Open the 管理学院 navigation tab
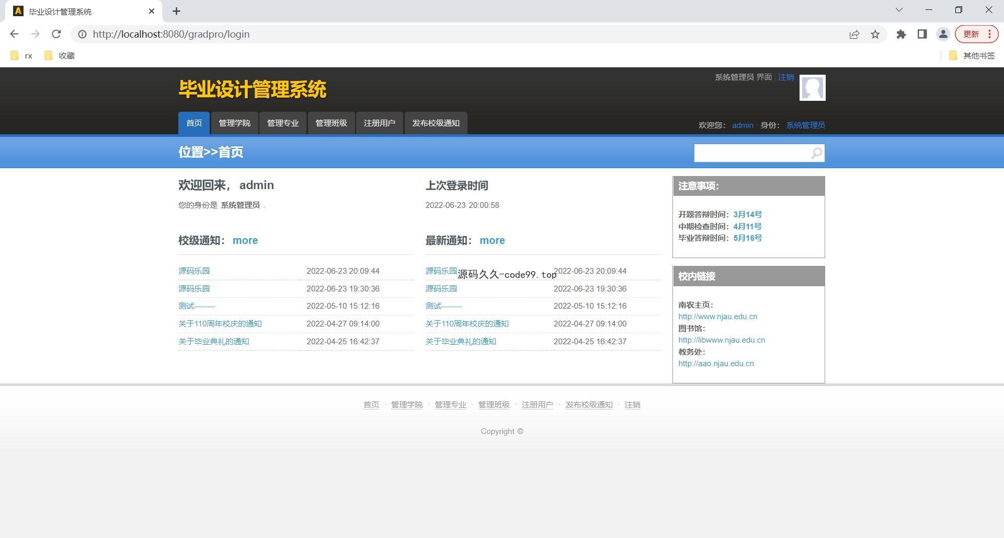This screenshot has height=538, width=1004. [234, 123]
